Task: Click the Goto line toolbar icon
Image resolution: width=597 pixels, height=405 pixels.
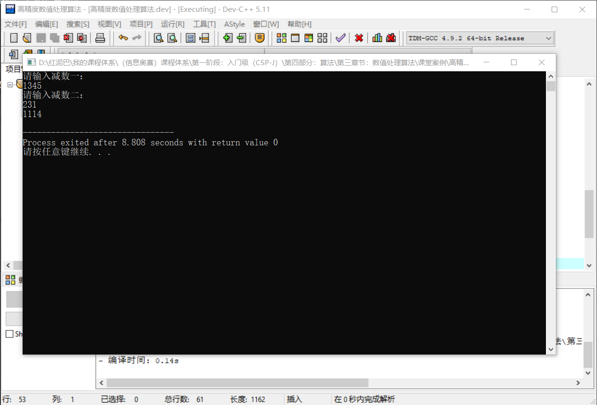Action: pyautogui.click(x=204, y=38)
